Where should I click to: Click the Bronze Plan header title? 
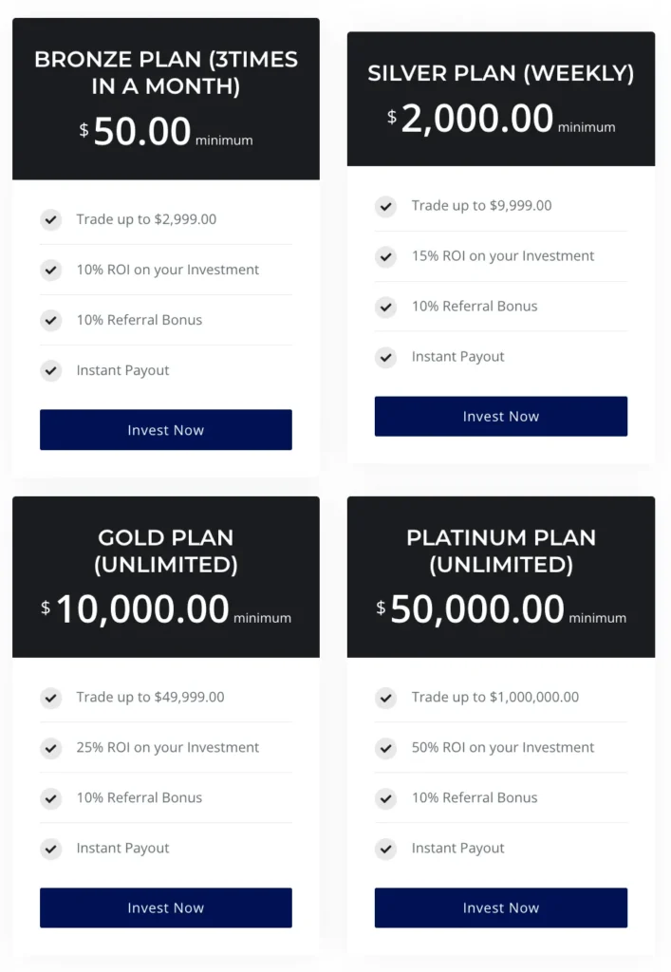166,72
